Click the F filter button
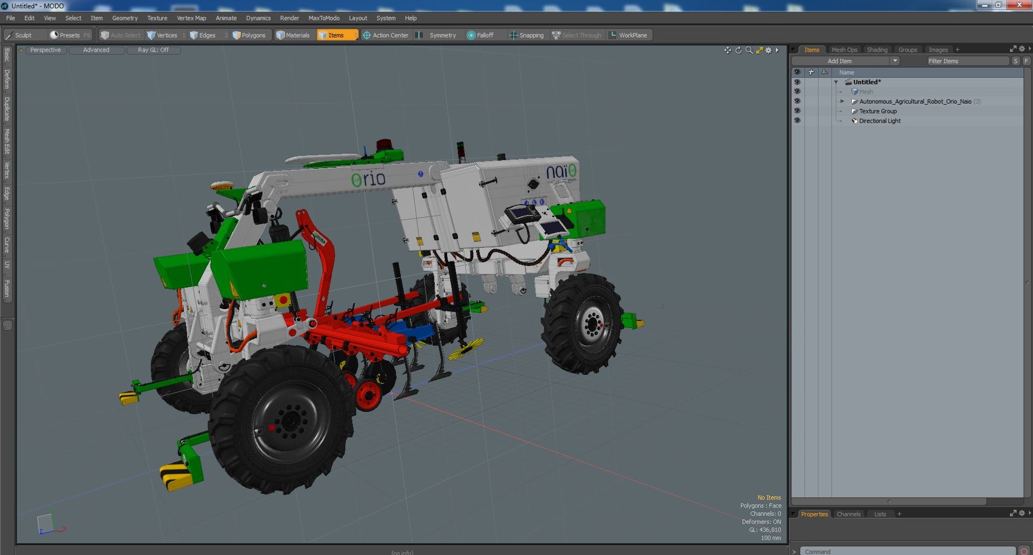 point(1027,61)
